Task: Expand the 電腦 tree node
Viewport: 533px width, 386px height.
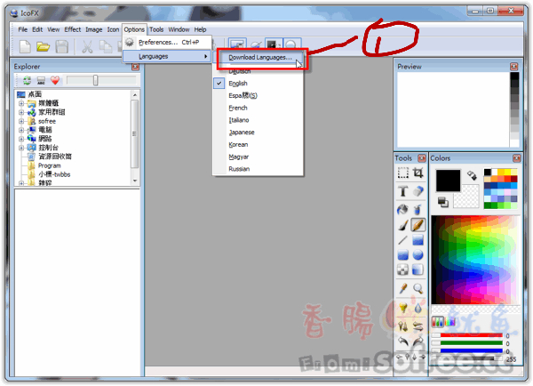Action: [21, 130]
